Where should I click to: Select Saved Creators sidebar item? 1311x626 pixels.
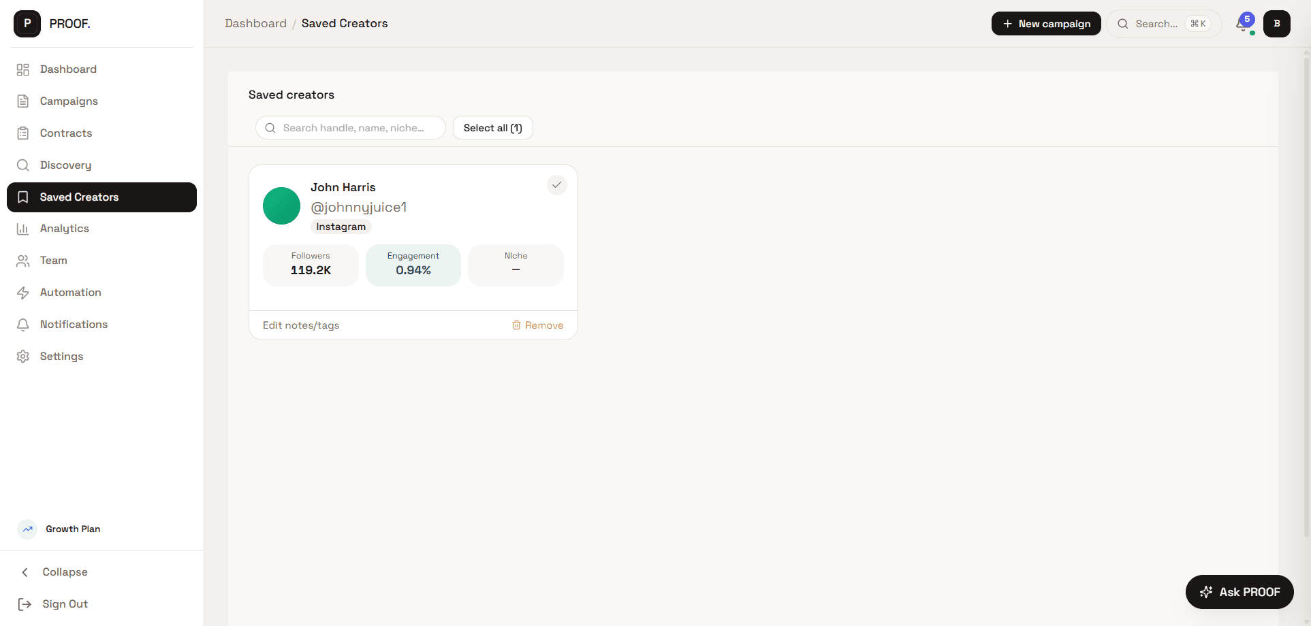101,197
